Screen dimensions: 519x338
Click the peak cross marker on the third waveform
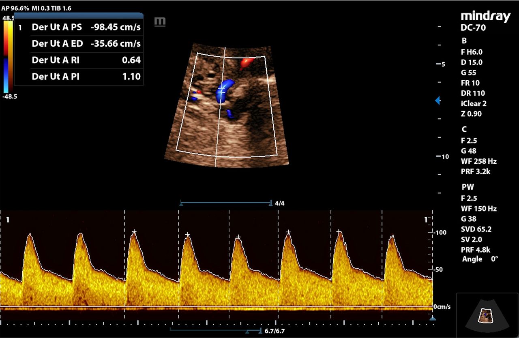coord(134,232)
